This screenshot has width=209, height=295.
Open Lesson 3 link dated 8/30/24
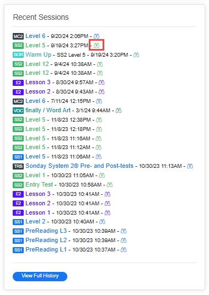pos(38,82)
